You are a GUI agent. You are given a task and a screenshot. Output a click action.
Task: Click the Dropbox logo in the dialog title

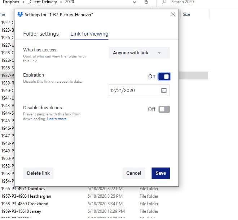pyautogui.click(x=20, y=14)
